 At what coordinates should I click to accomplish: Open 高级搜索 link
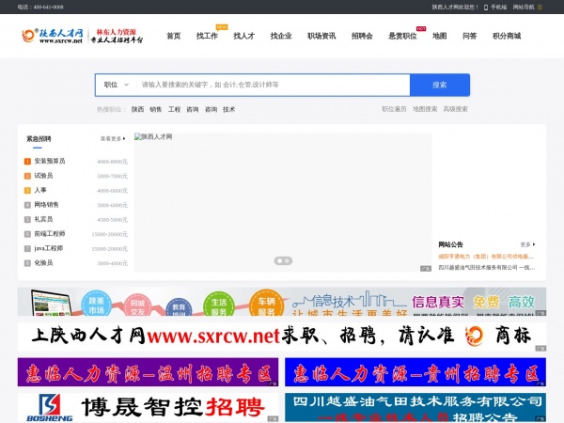pyautogui.click(x=455, y=109)
